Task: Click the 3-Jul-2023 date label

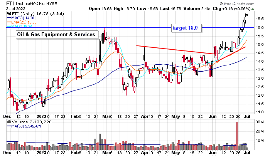Action: (x=16, y=8)
